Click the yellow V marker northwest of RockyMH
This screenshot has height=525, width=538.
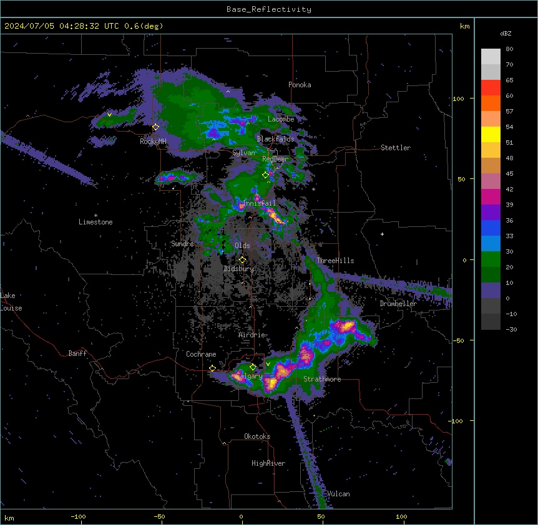(109, 115)
